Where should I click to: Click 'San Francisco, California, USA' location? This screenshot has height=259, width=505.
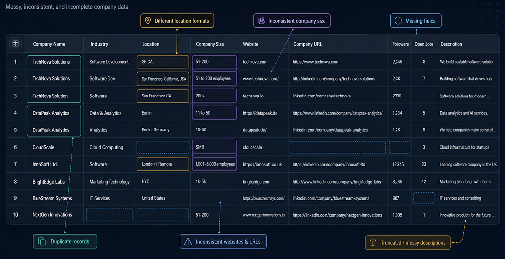[x=163, y=79]
